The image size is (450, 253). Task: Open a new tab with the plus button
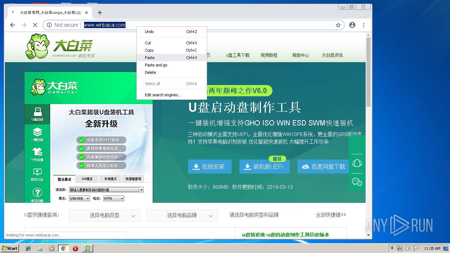pos(100,13)
